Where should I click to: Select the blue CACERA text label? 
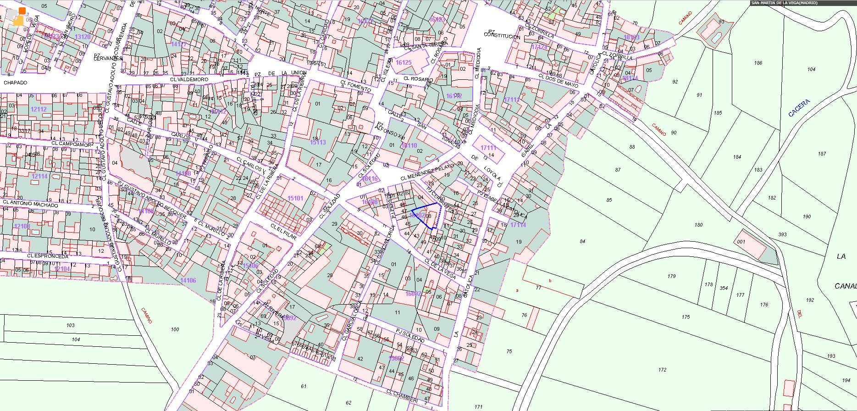(799, 108)
